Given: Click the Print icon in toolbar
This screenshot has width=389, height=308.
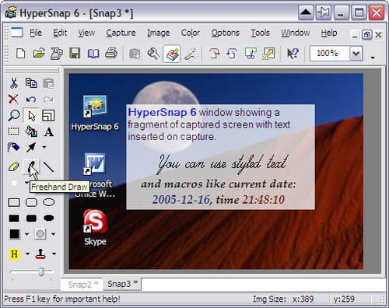Looking at the screenshot, I should coord(111,54).
